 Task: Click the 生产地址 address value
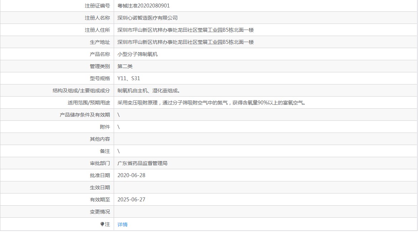point(186,42)
